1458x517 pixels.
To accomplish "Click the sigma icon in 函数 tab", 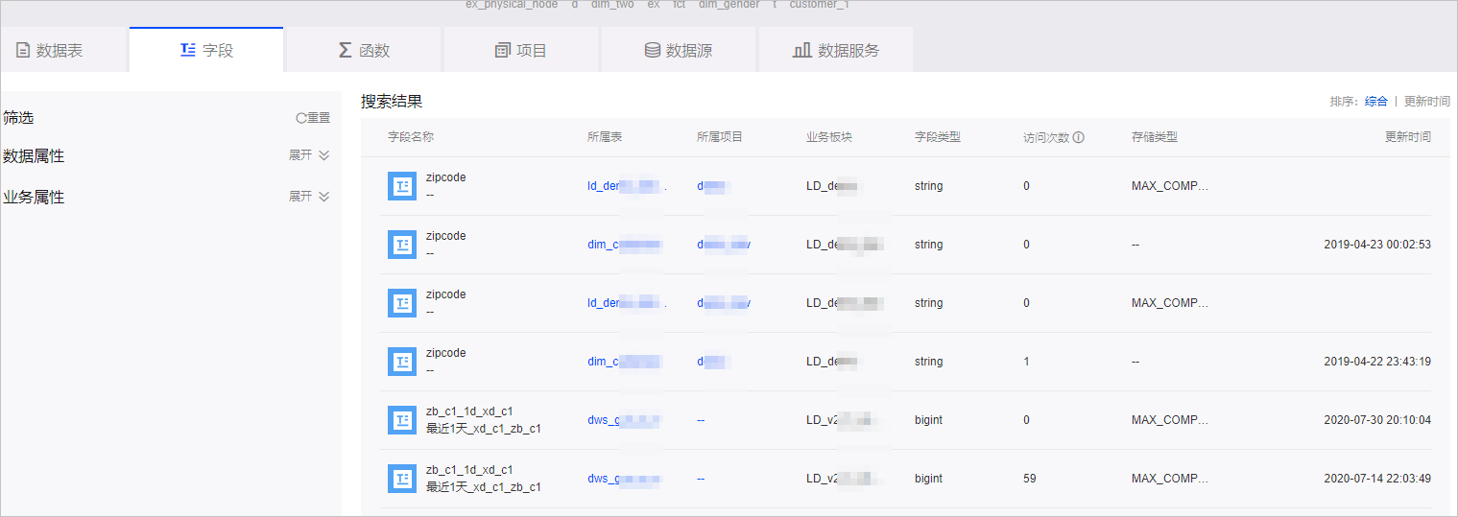I will coord(346,50).
